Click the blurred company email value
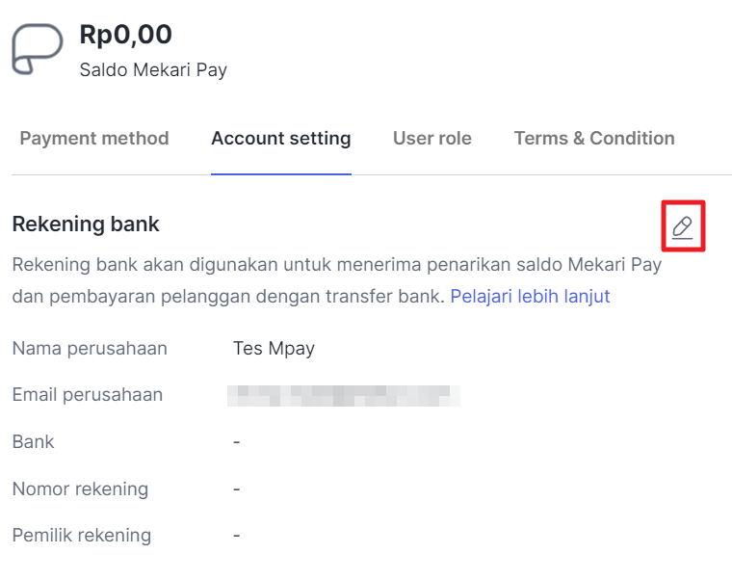Screen dimensions: 732x580 point(344,396)
